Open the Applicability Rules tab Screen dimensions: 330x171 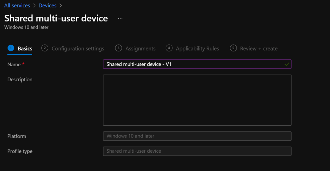[197, 49]
